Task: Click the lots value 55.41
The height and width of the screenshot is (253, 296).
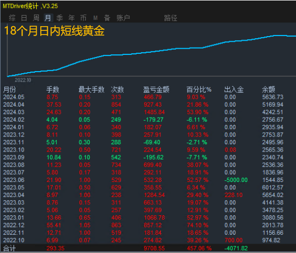Action: click(x=54, y=225)
